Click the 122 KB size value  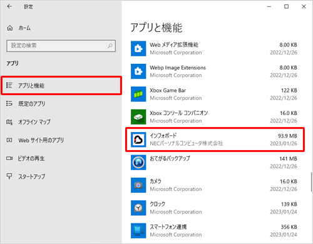click(289, 90)
